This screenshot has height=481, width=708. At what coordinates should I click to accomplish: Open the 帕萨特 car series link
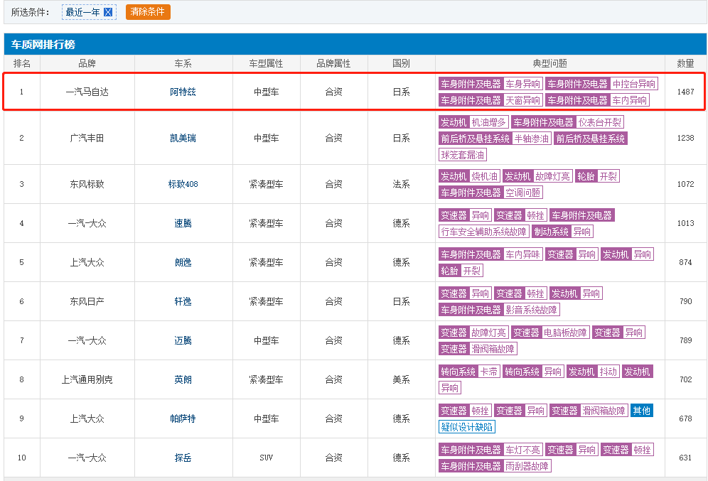(x=183, y=418)
